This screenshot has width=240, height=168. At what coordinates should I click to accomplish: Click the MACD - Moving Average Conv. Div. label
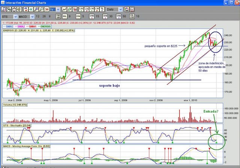click(x=26, y=146)
